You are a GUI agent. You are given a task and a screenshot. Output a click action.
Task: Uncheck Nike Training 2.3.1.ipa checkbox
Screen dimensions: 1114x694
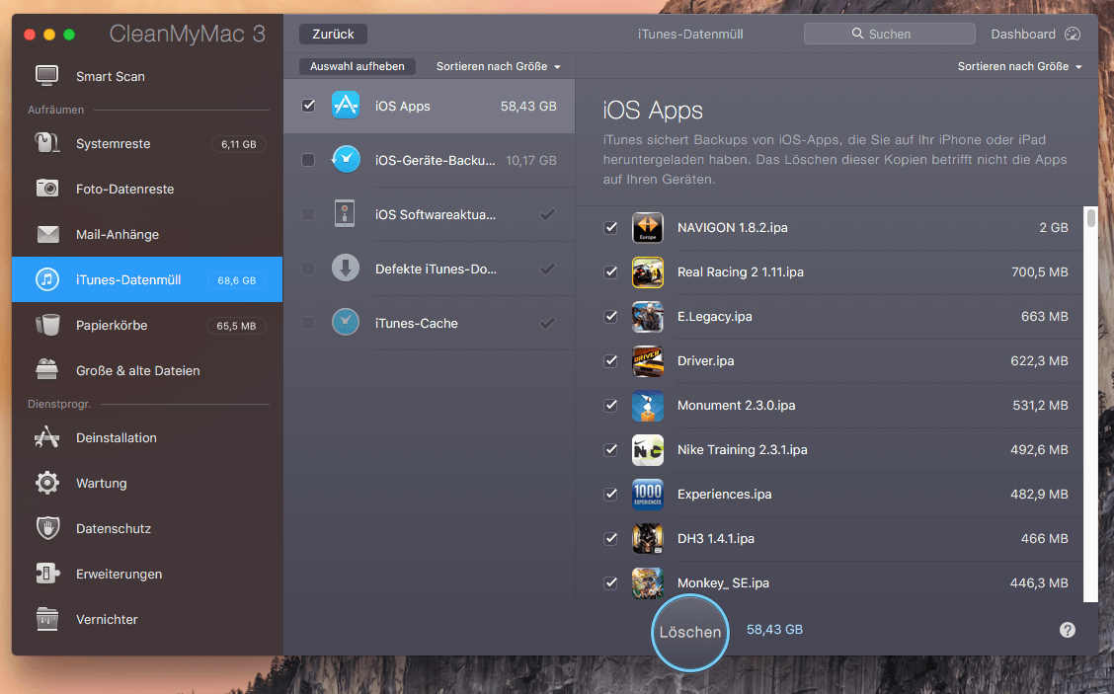pyautogui.click(x=611, y=449)
